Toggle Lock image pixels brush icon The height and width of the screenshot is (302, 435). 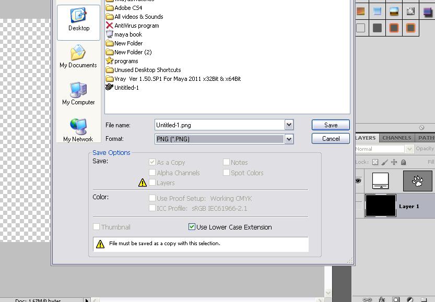click(384, 162)
